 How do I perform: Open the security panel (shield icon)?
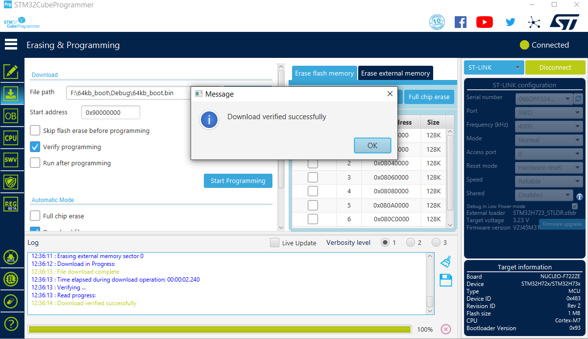click(x=12, y=182)
